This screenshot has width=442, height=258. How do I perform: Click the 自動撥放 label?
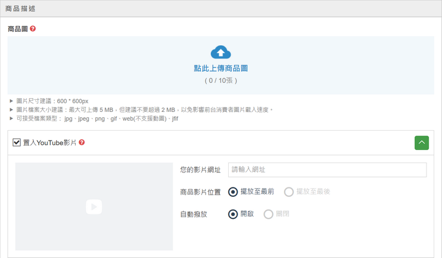coord(193,214)
